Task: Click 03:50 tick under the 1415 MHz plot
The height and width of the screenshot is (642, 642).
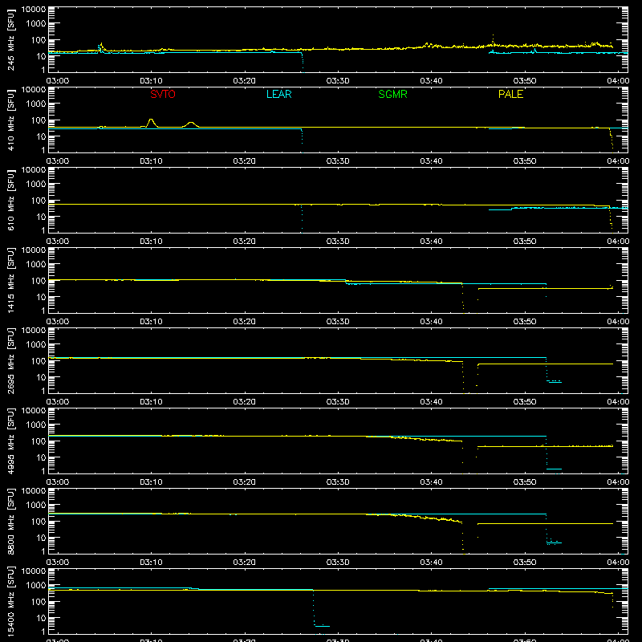Action: tap(525, 322)
